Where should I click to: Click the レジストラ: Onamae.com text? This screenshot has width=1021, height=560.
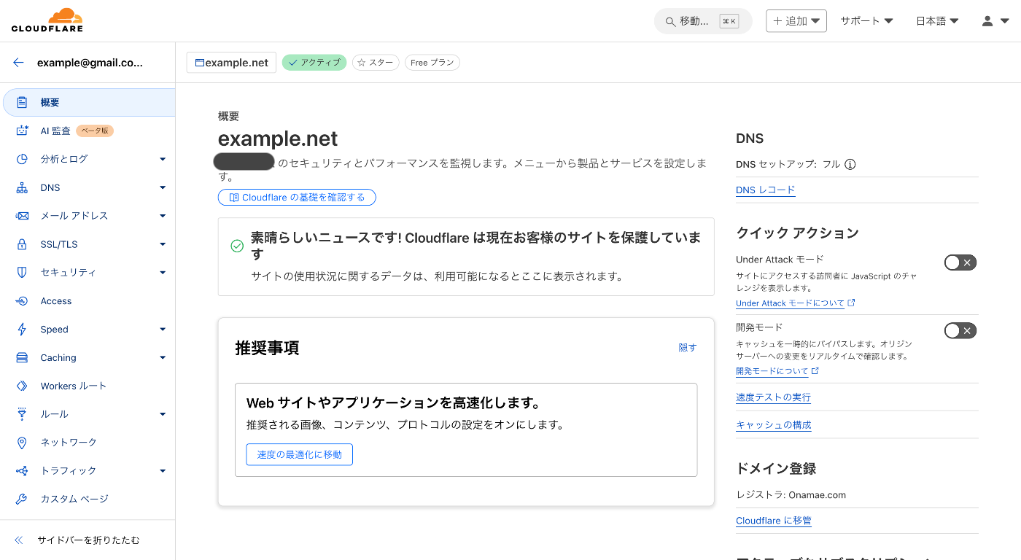point(791,494)
